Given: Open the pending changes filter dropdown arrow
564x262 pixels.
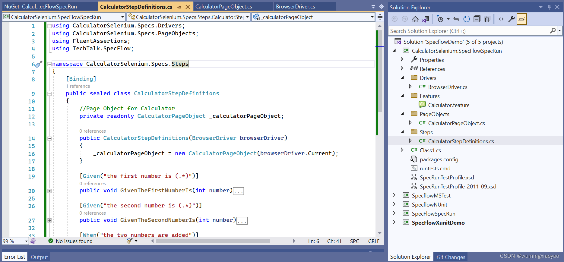Looking at the screenshot, I should point(448,19).
